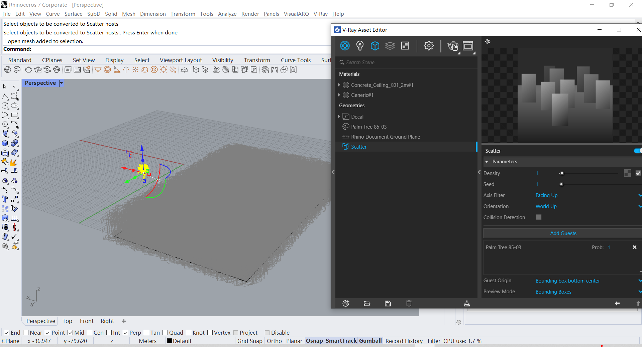Adjust the Density slider
The image size is (642, 347).
point(562,173)
